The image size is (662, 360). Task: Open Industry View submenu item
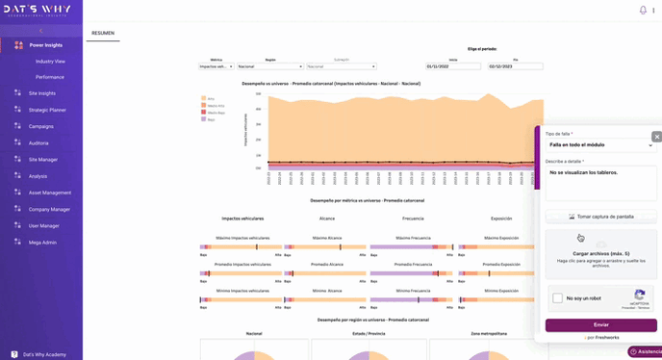point(50,62)
